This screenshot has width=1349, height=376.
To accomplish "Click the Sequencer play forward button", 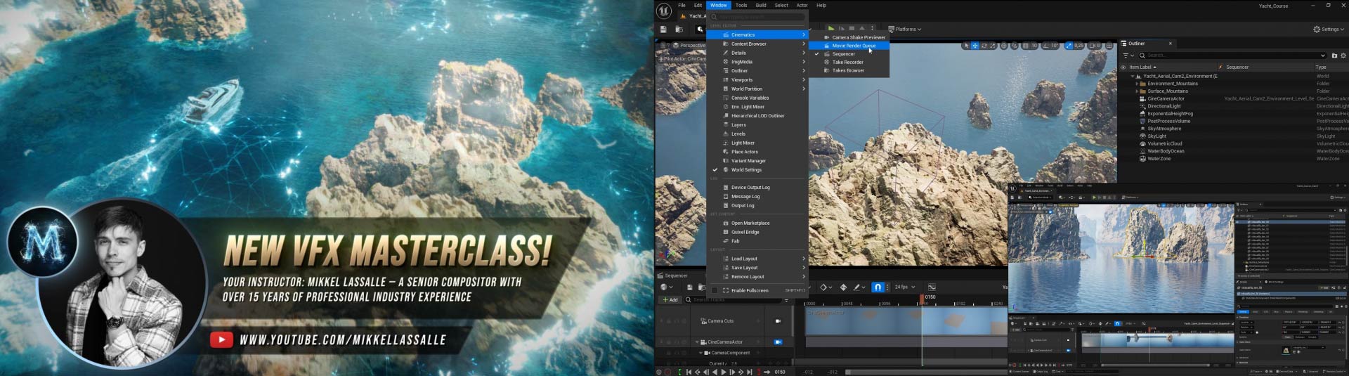I will click(724, 372).
